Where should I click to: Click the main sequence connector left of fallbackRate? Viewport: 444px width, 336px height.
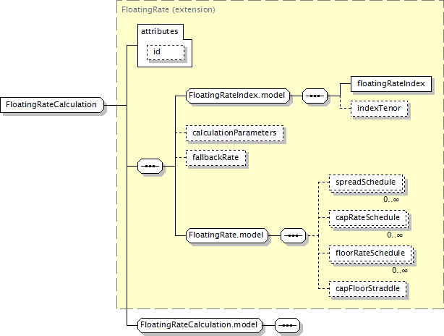coord(150,167)
